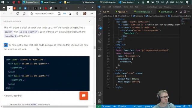Select the EventList.vue editor tab
Screen dimensions: 192x108
click(x=166, y=12)
